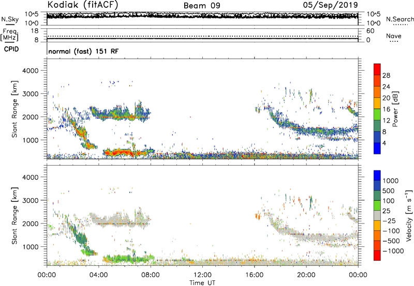Click the 'normal (fast) 151 RF' text
The height and width of the screenshot is (286, 414).
pos(83,51)
